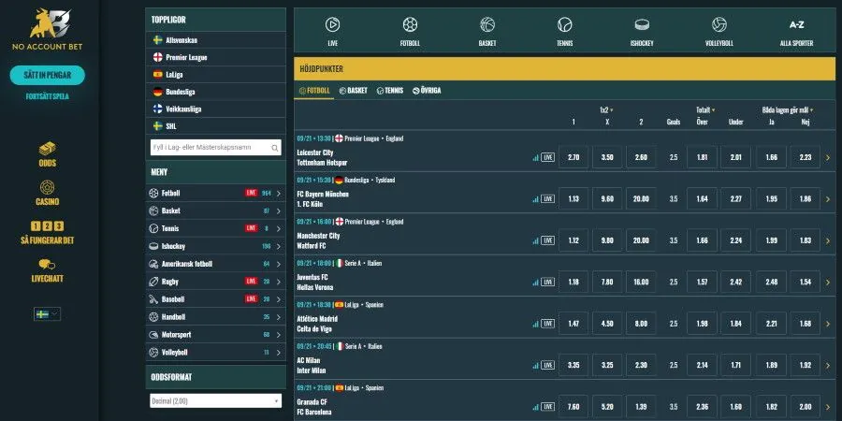
Task: Select odds 2.70 for Leicester City win
Action: click(x=573, y=157)
